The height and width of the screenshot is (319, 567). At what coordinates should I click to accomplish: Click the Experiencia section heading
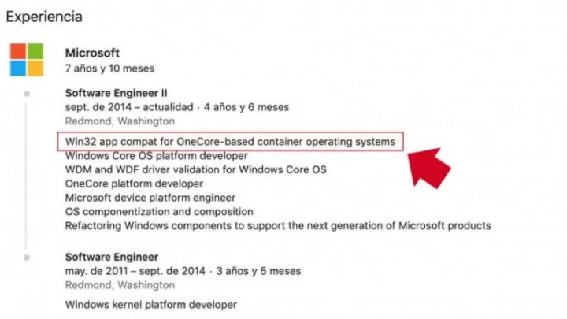click(44, 16)
